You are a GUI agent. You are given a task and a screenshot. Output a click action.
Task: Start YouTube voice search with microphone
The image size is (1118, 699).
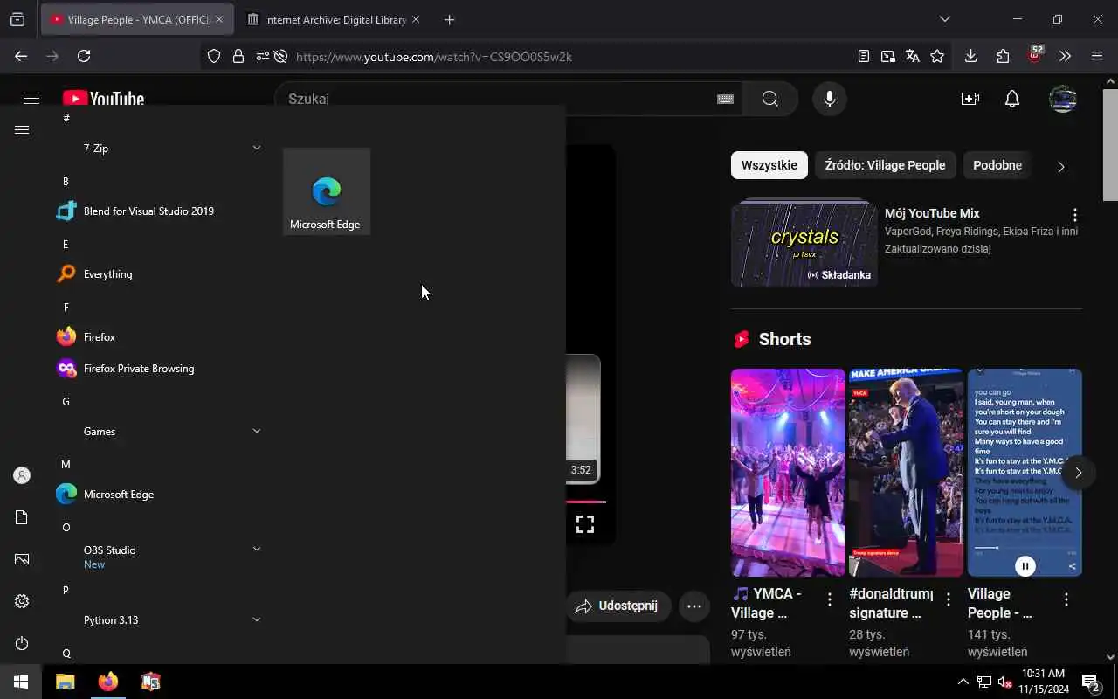click(830, 99)
